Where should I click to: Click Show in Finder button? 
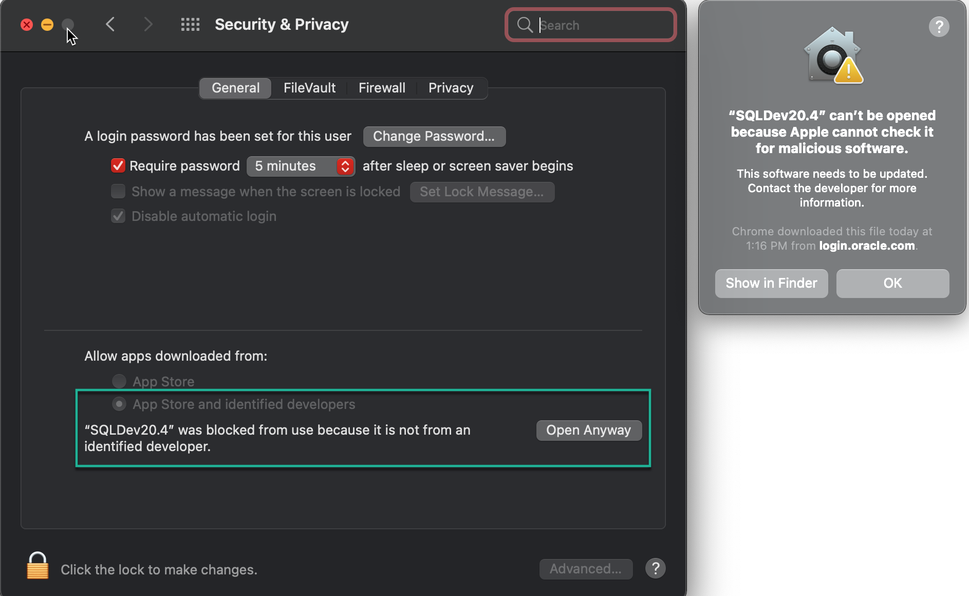pos(771,283)
